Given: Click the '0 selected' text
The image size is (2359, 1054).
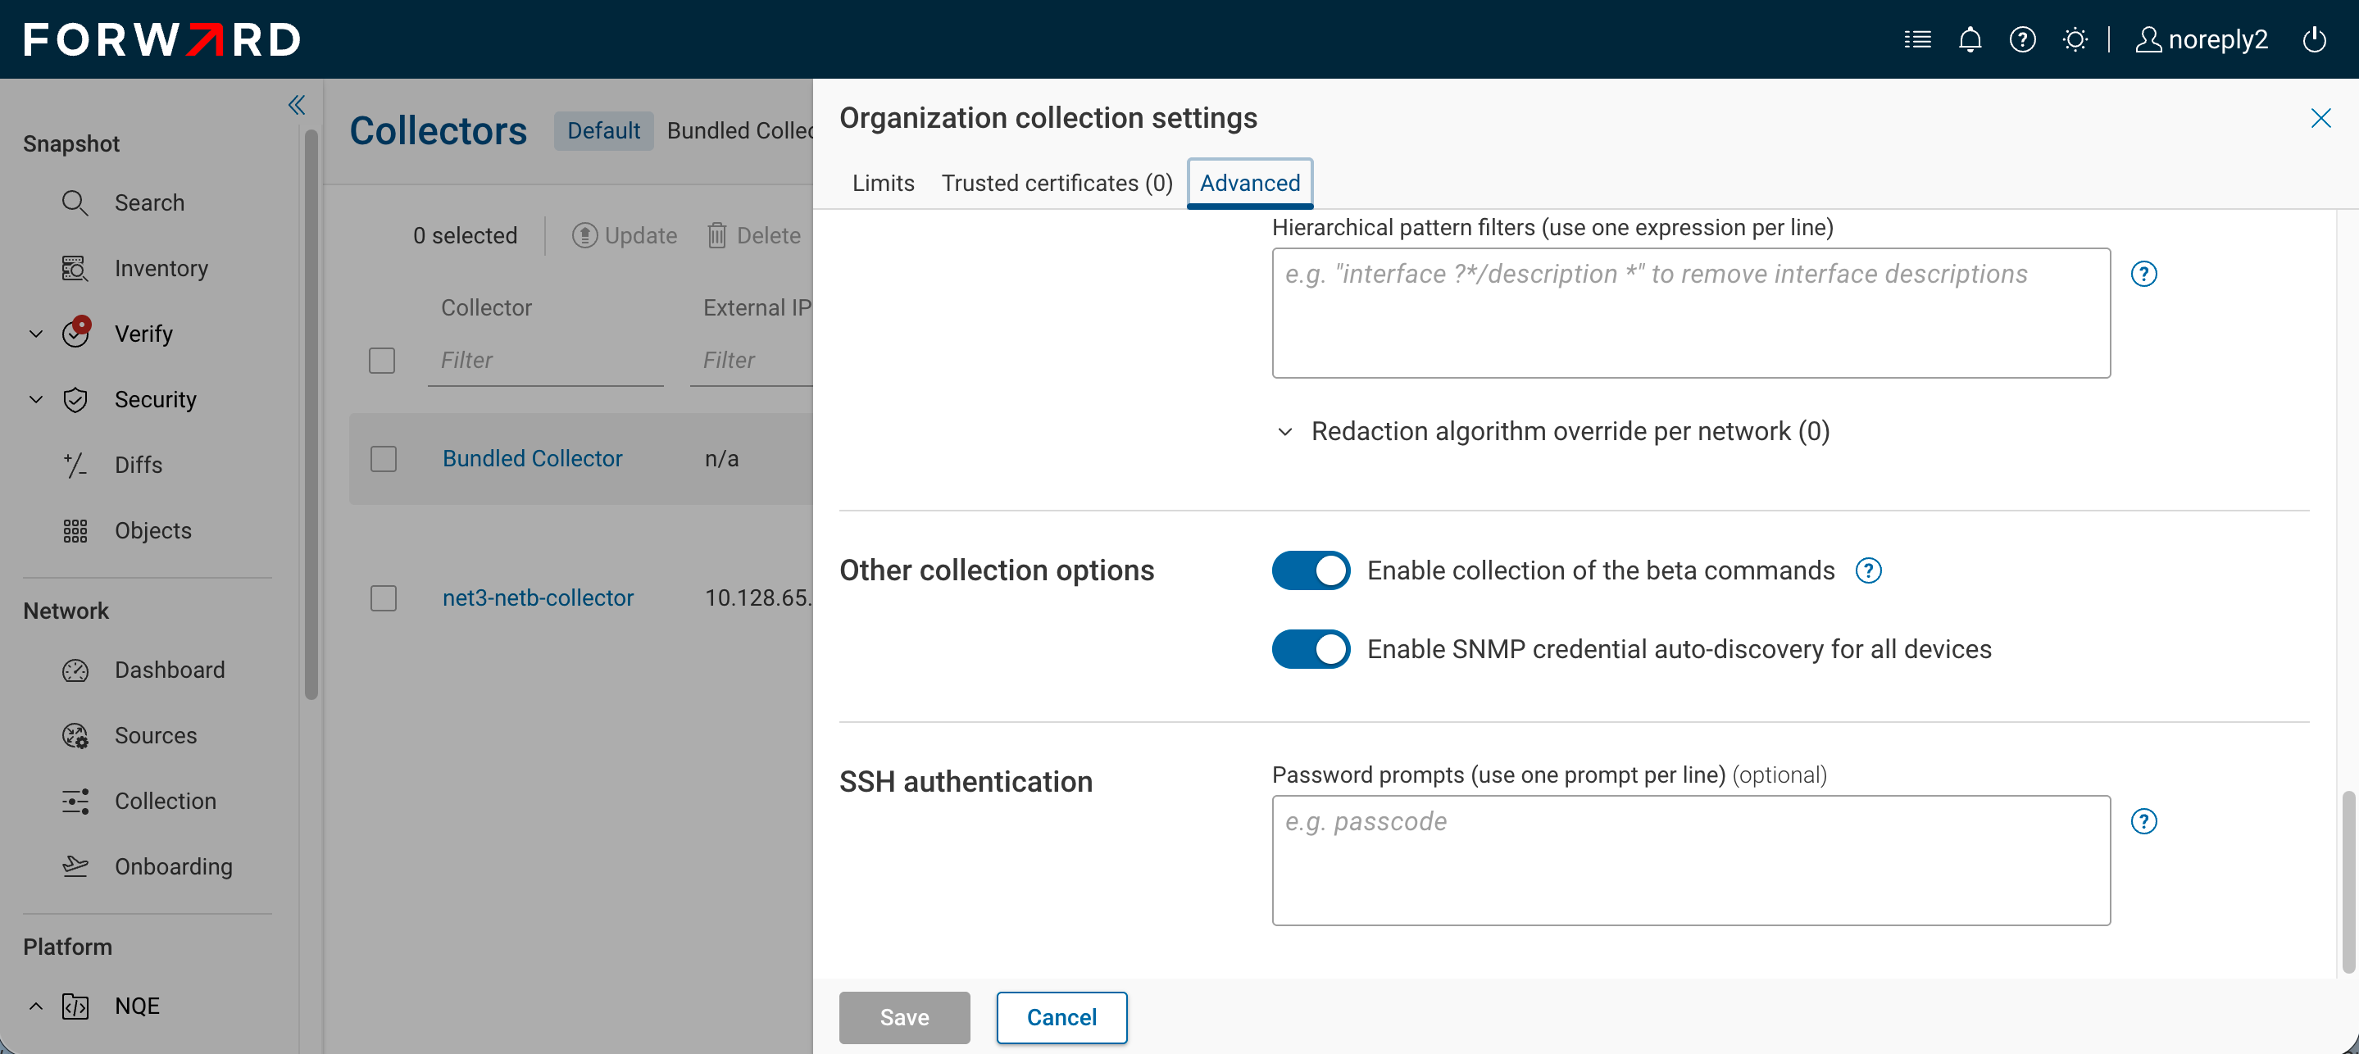Looking at the screenshot, I should (464, 236).
